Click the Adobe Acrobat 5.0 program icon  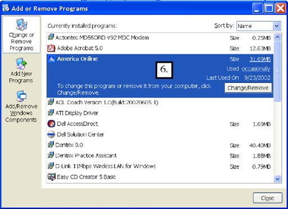pos(51,48)
